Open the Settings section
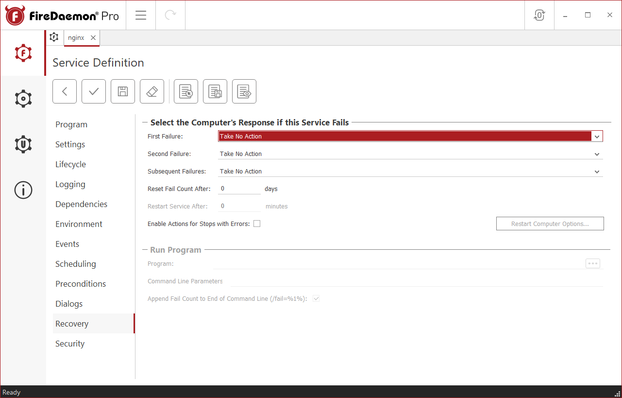 [x=93, y=144]
